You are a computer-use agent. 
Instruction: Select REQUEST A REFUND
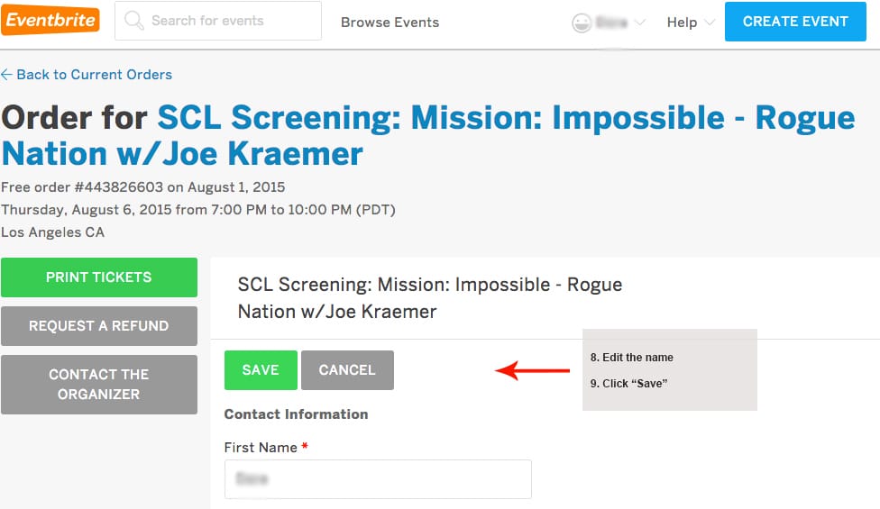click(x=99, y=326)
